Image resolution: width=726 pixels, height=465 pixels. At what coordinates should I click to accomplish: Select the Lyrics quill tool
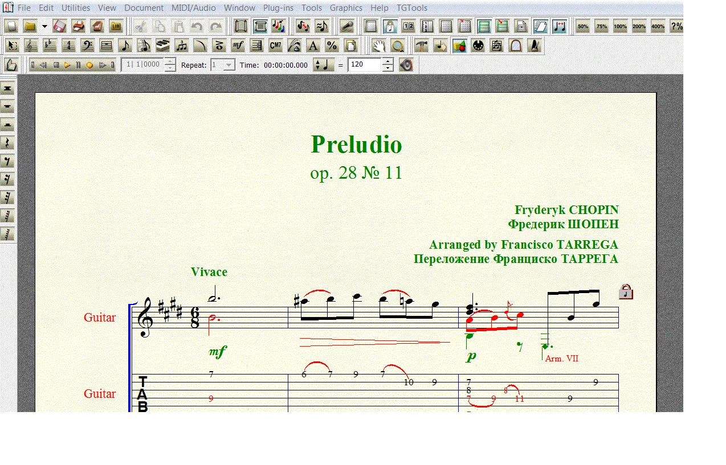295,46
